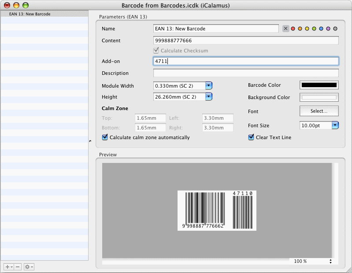Expand the Module Width dropdown
352x273 pixels.
(x=209, y=86)
